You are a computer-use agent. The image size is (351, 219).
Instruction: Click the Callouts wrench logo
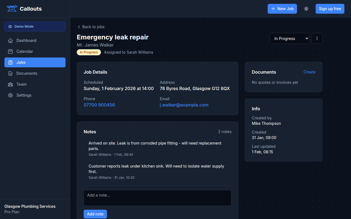click(x=12, y=8)
